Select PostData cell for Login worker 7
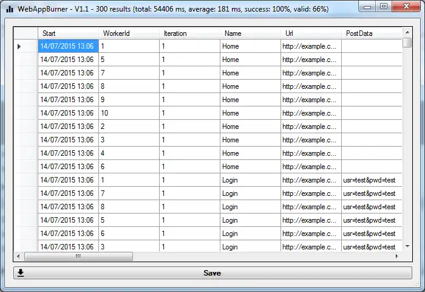The image size is (425, 292). pyautogui.click(x=372, y=193)
